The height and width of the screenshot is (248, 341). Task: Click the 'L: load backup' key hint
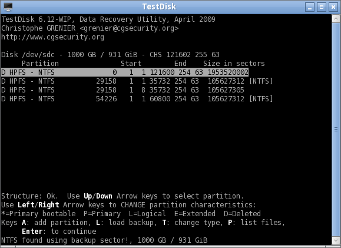127,223
